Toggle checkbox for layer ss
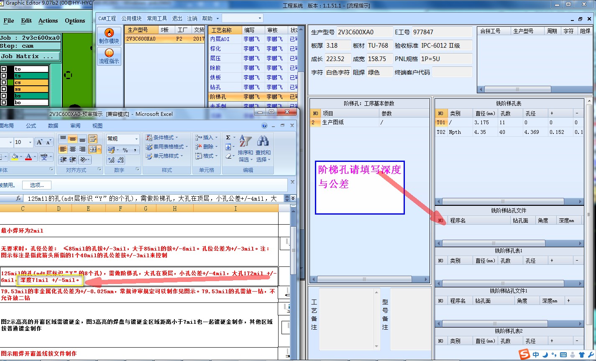The image size is (596, 361). pos(4,89)
